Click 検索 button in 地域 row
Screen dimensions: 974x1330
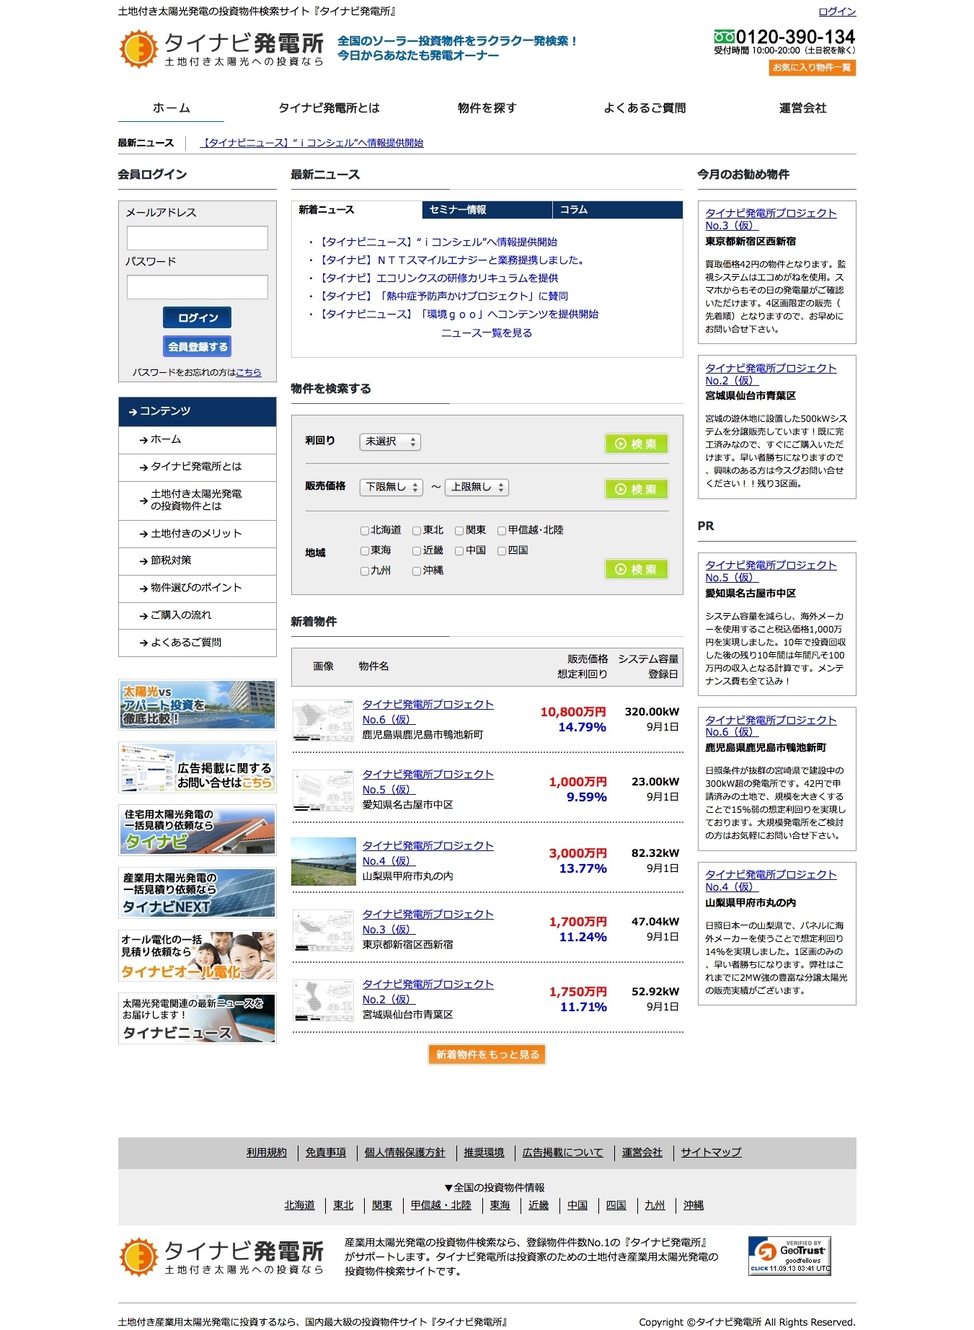637,569
